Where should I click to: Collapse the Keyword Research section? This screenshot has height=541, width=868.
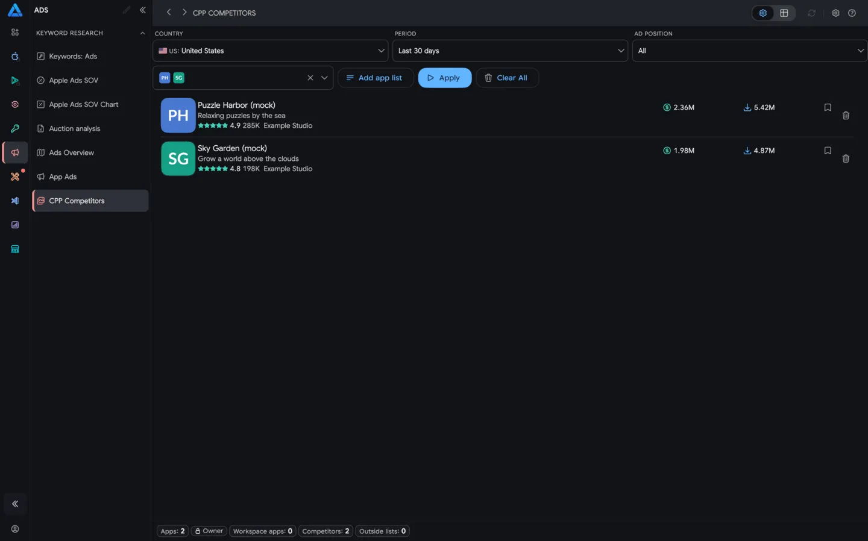pyautogui.click(x=142, y=33)
